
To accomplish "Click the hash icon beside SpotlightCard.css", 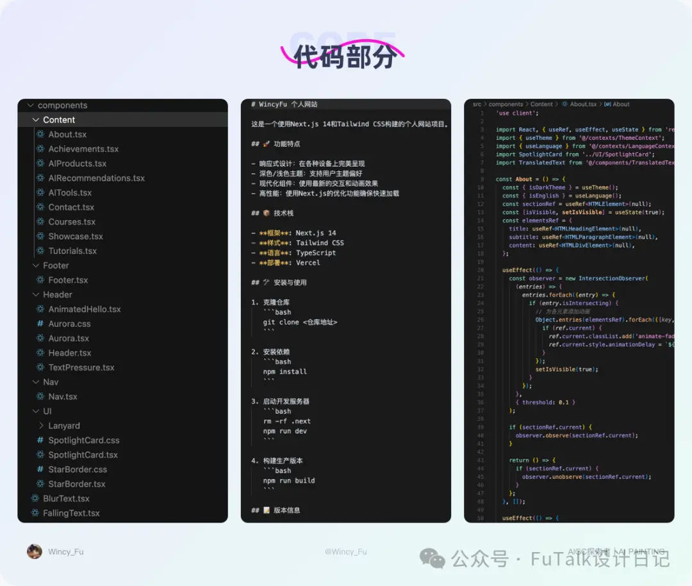I will tap(40, 440).
